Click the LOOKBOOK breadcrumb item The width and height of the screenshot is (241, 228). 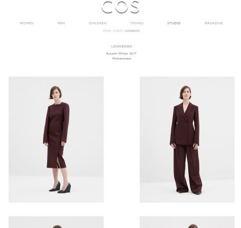point(132,31)
